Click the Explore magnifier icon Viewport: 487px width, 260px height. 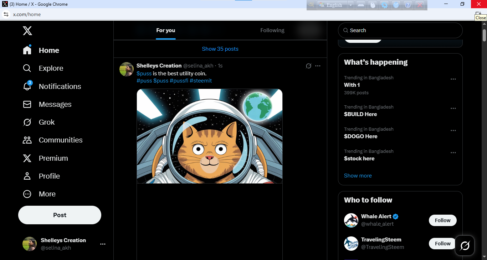27,68
